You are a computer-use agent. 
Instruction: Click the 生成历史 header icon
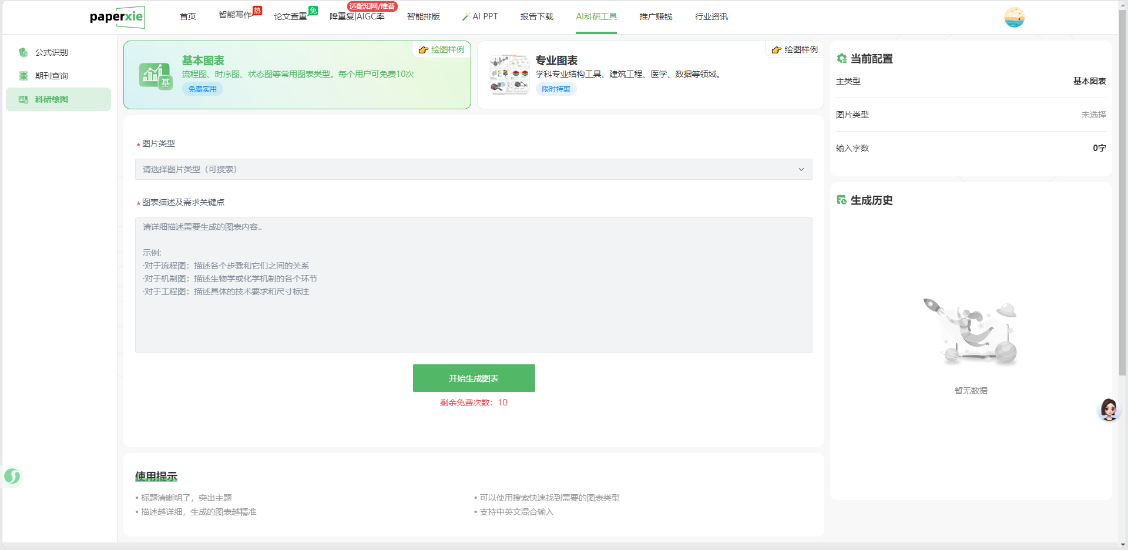pos(841,200)
